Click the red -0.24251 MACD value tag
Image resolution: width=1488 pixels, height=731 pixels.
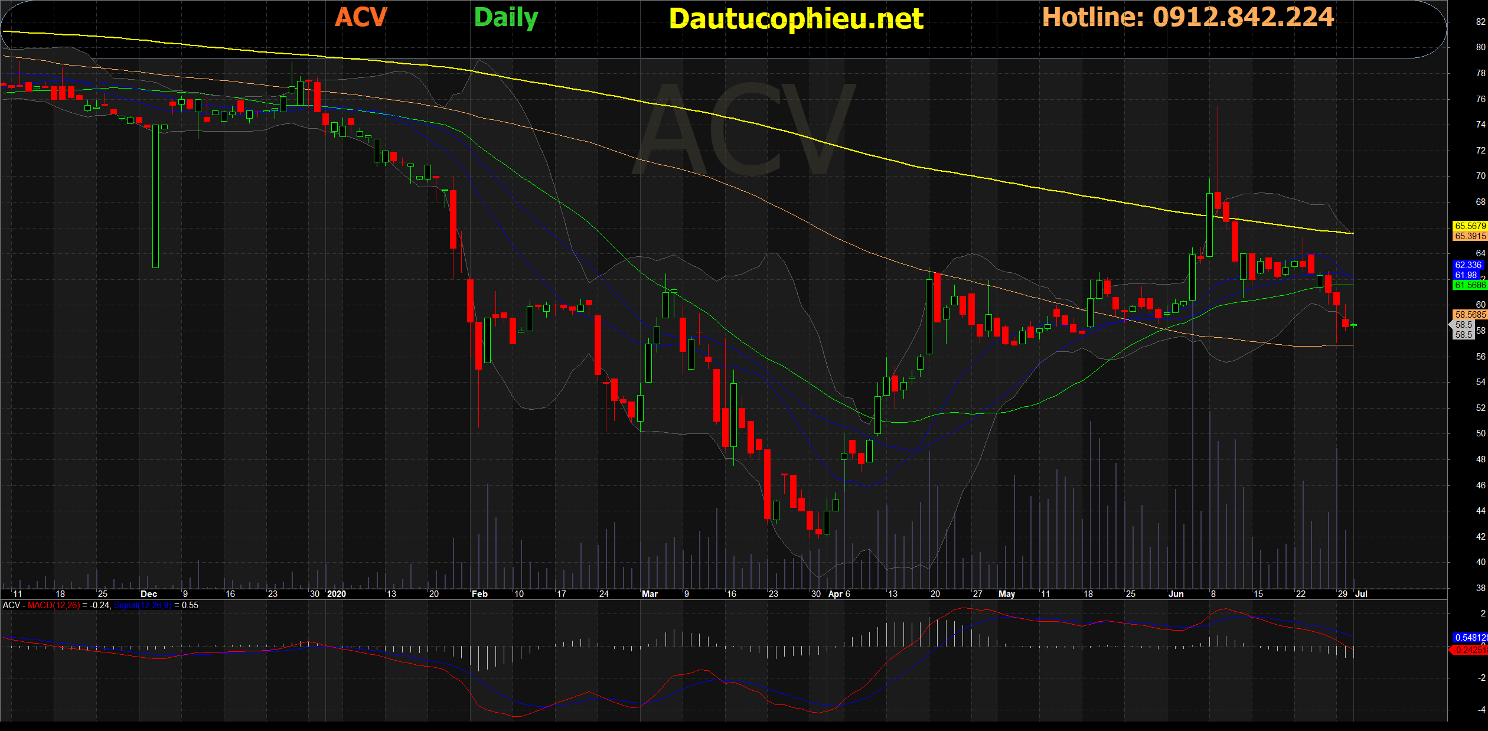click(1469, 650)
